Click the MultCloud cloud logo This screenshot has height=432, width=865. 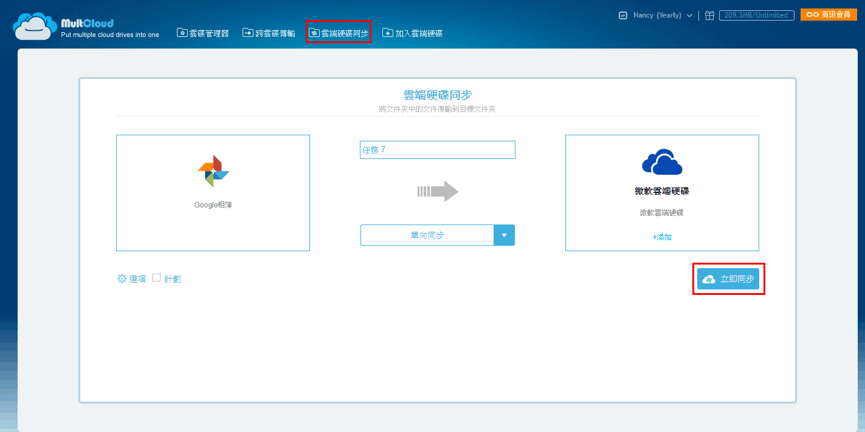tap(35, 27)
